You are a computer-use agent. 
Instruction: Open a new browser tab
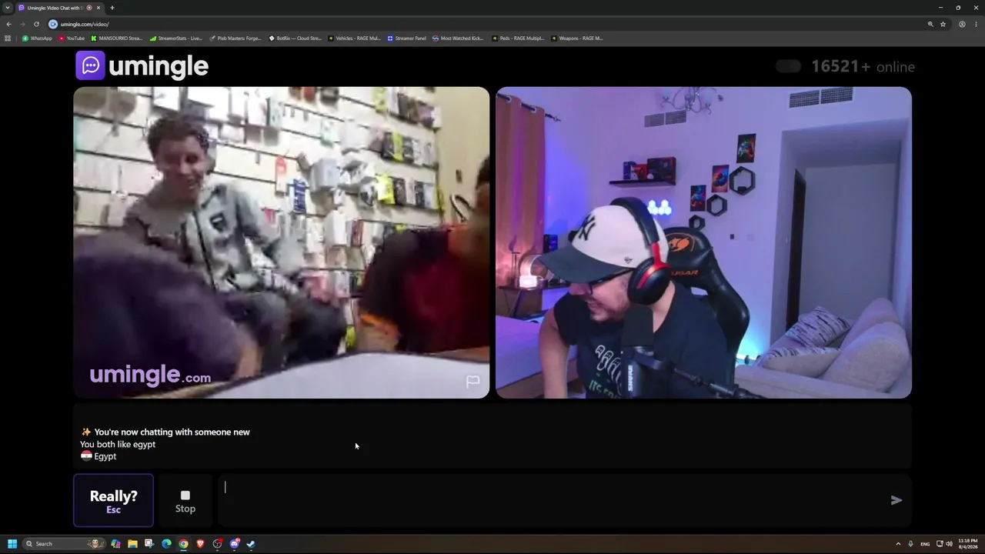click(112, 8)
